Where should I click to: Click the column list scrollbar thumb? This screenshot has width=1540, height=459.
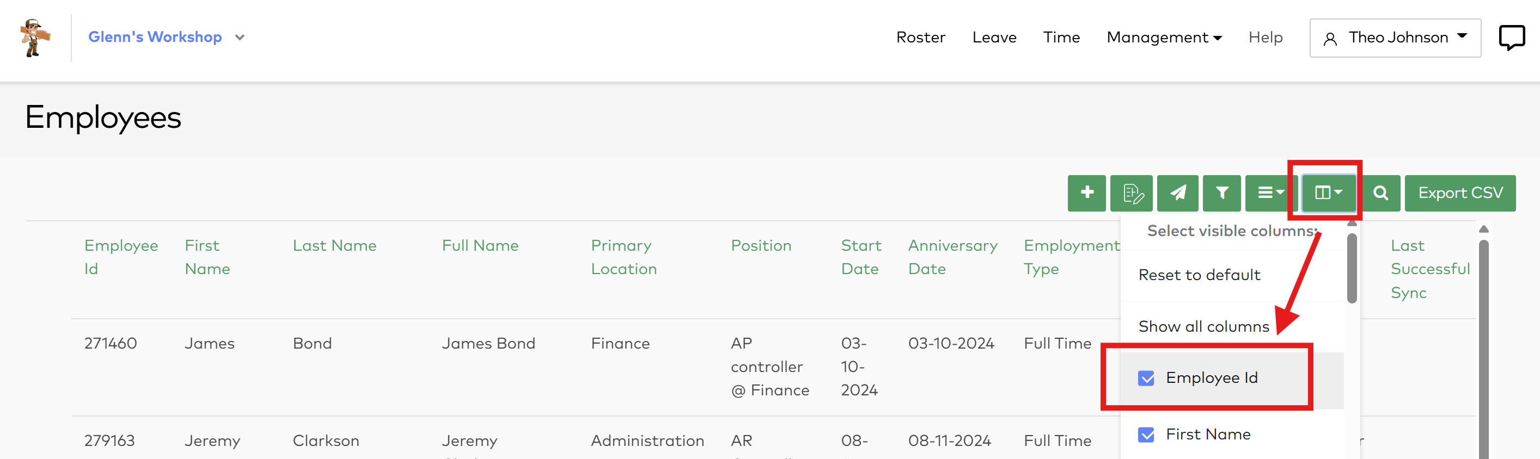coord(1352,269)
